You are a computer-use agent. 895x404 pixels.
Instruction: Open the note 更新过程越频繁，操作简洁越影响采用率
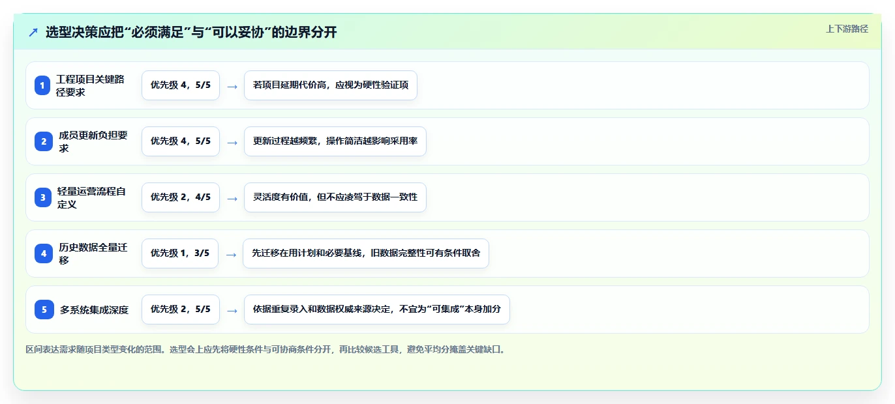click(335, 141)
